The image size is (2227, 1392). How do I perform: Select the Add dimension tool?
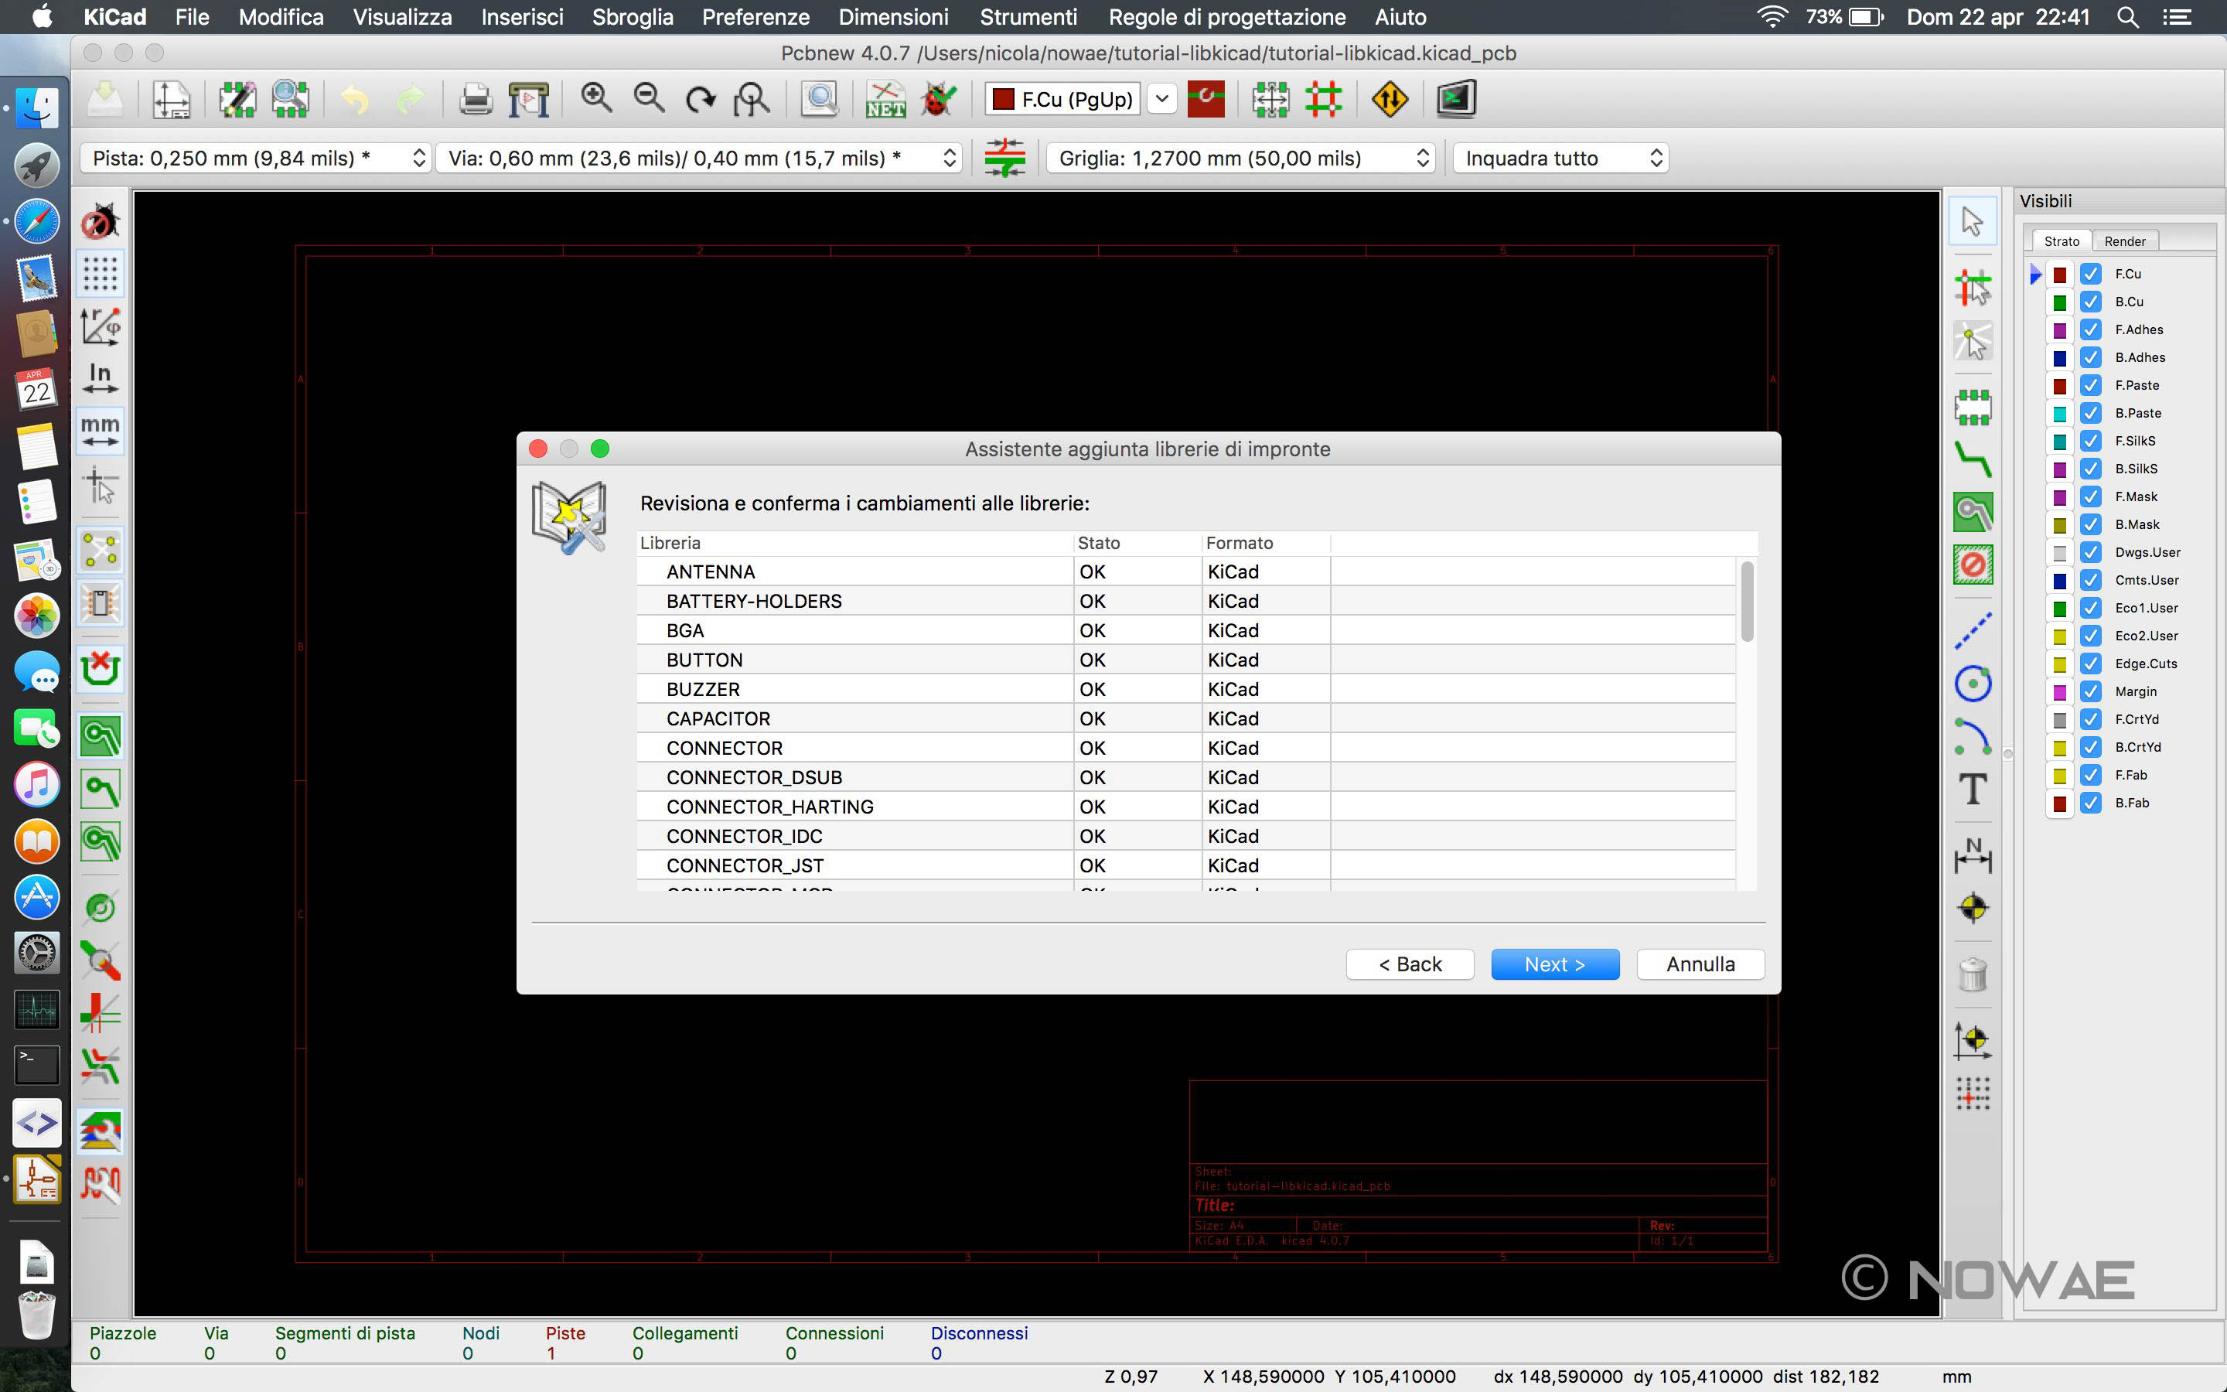(1972, 855)
